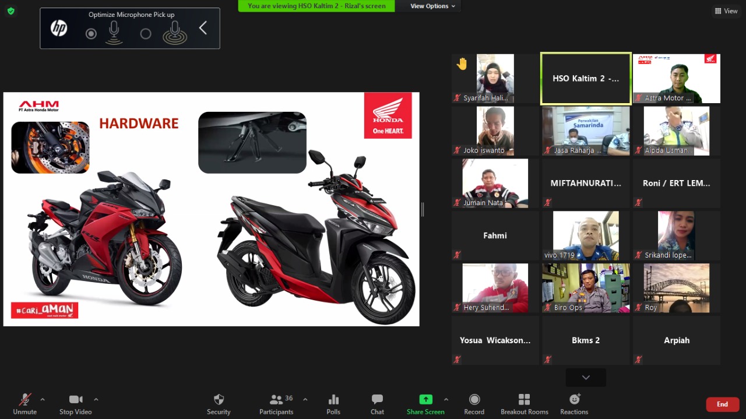Open the View layout menu
Viewport: 746px width, 419px height.
tap(726, 11)
